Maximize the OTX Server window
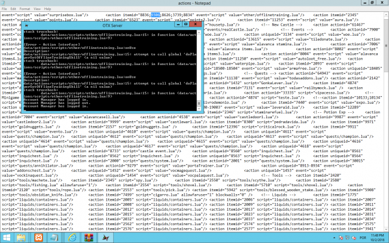This screenshot has height=243, width=389. click(186, 24)
